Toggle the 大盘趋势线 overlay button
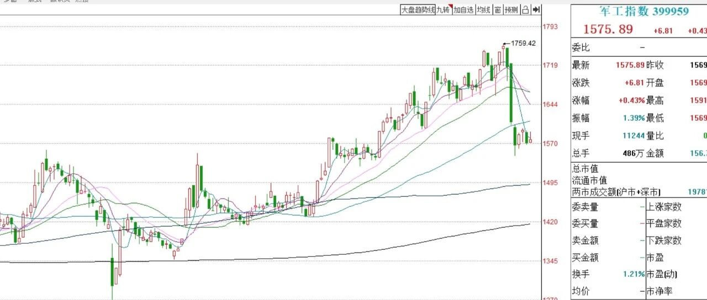The height and width of the screenshot is (300, 707). pos(418,9)
